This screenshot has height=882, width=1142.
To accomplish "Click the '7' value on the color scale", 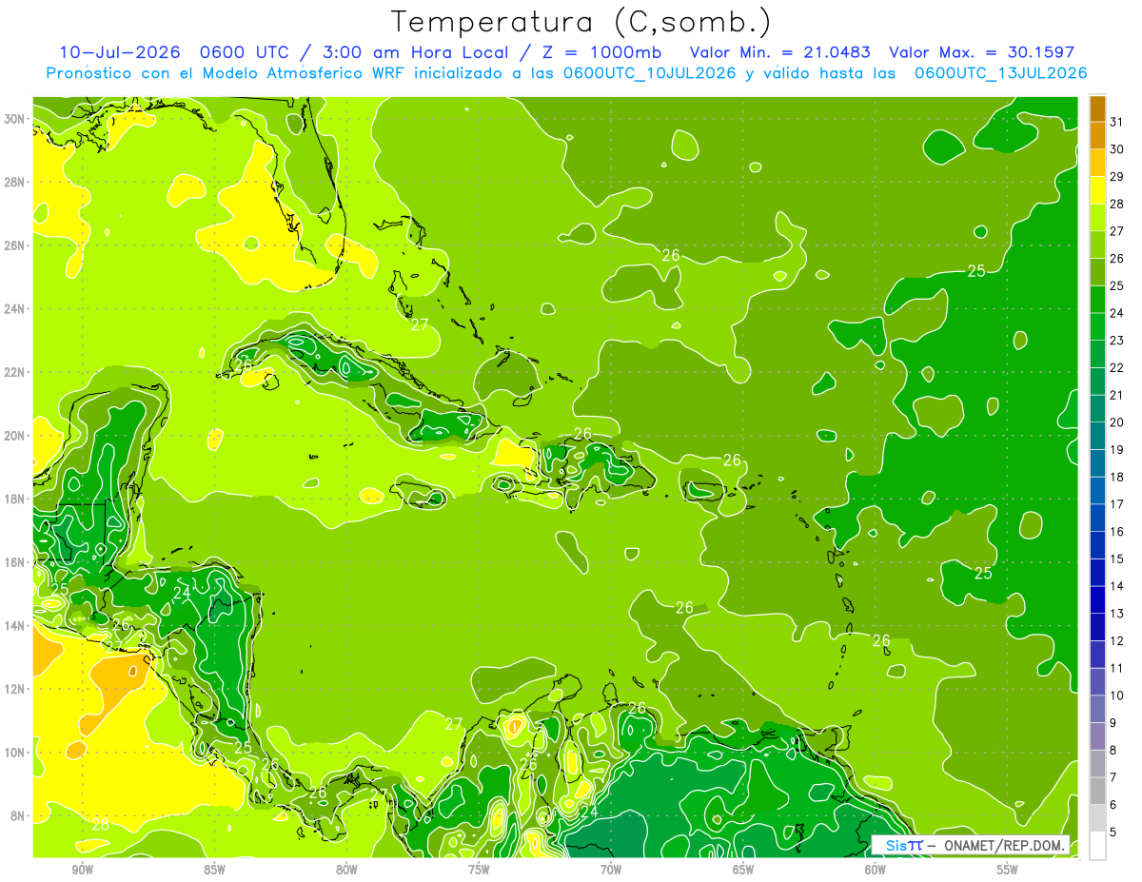I will [x=1113, y=777].
